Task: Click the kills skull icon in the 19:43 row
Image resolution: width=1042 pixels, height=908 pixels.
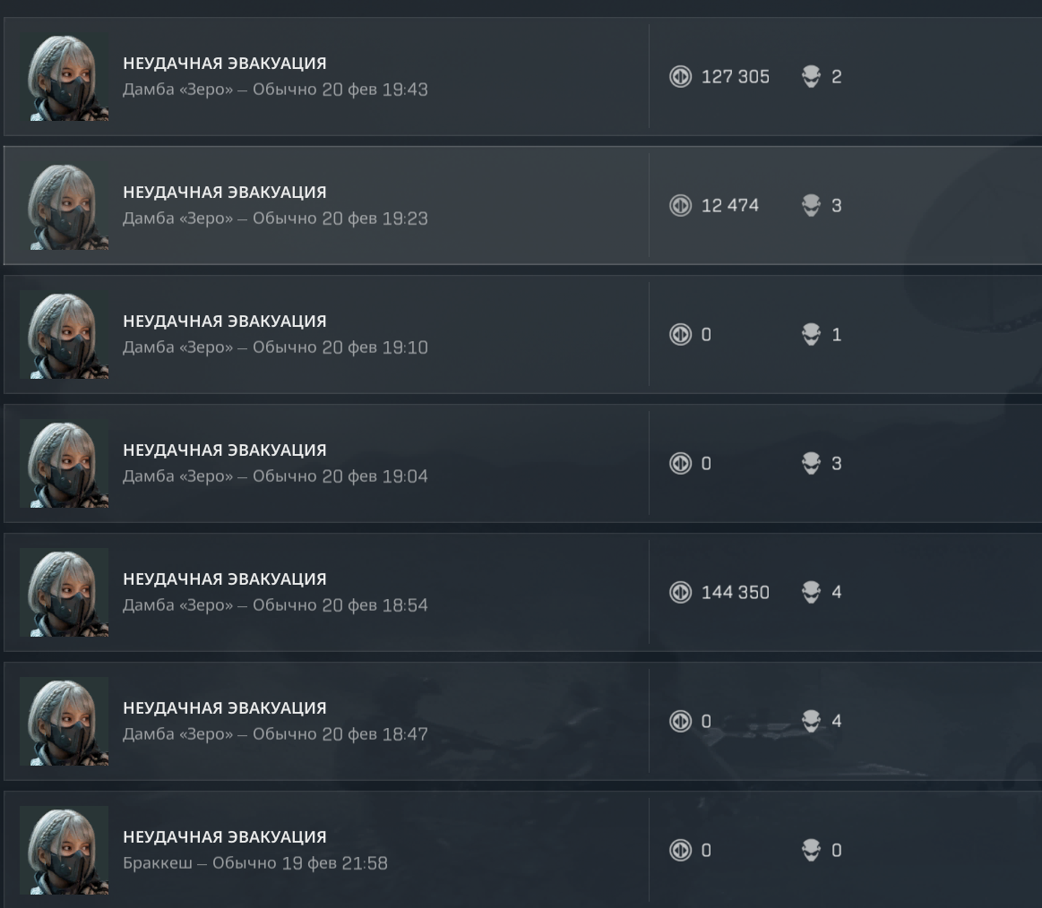Action: 812,76
